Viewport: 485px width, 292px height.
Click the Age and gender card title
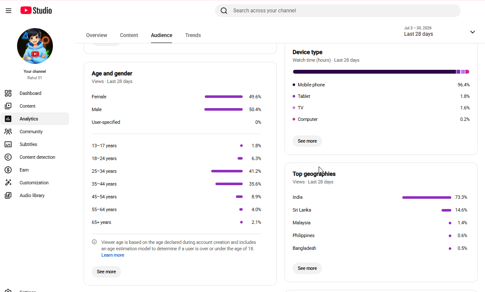[112, 74]
